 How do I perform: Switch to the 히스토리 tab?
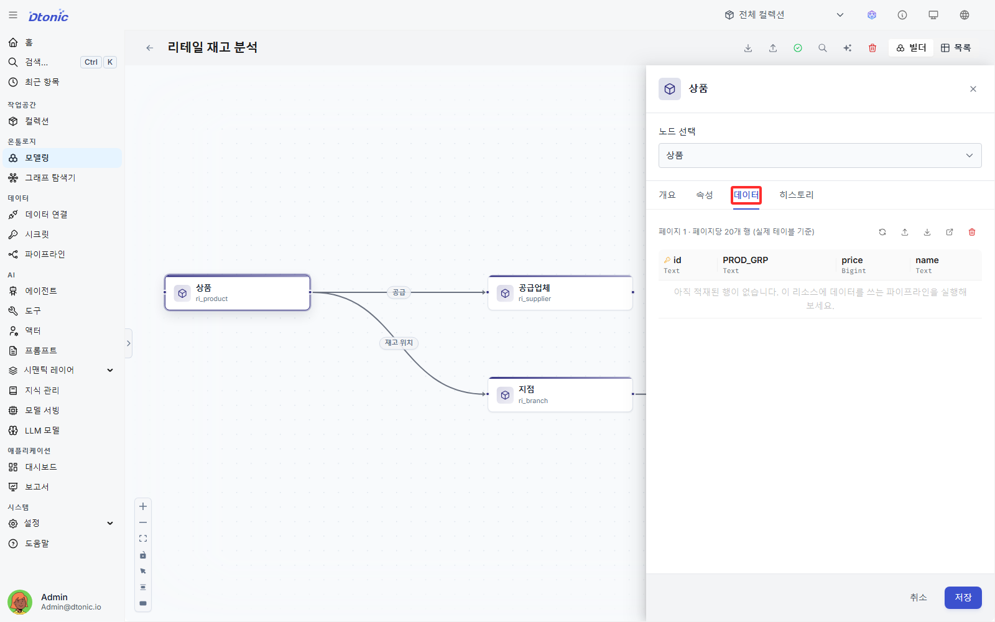797,195
